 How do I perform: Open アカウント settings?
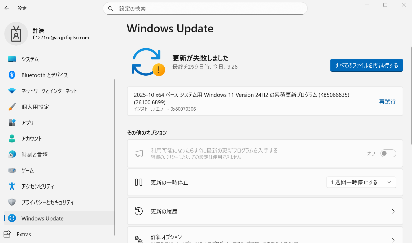[59, 138]
